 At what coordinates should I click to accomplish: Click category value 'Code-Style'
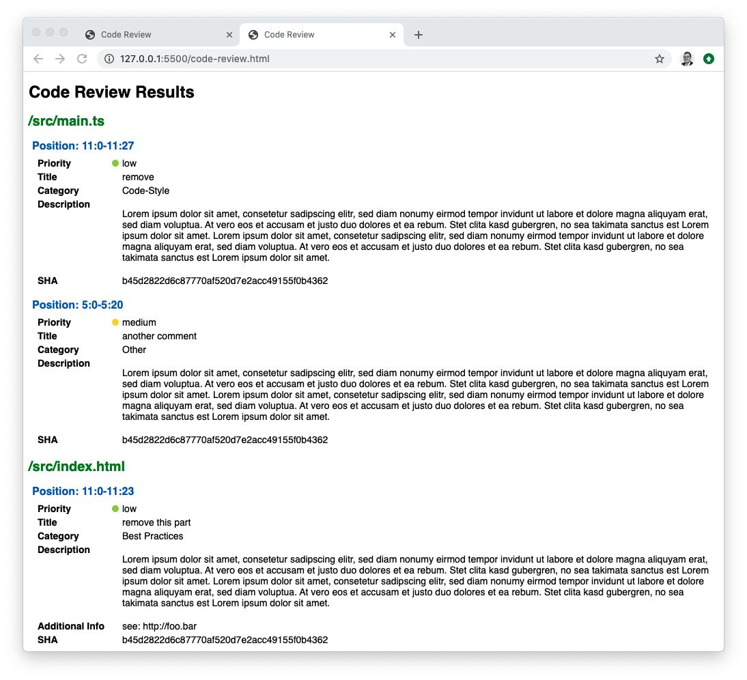(x=145, y=191)
